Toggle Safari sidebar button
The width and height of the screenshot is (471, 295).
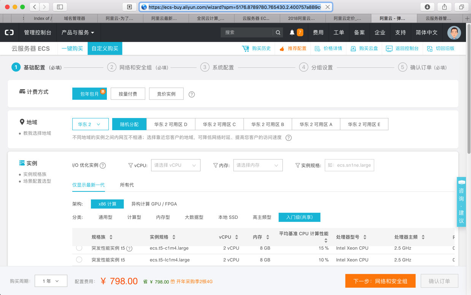(60, 7)
